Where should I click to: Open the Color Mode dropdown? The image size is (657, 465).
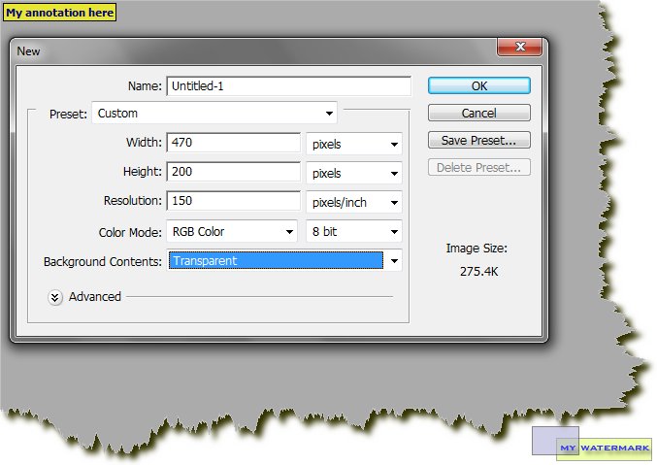click(x=232, y=232)
